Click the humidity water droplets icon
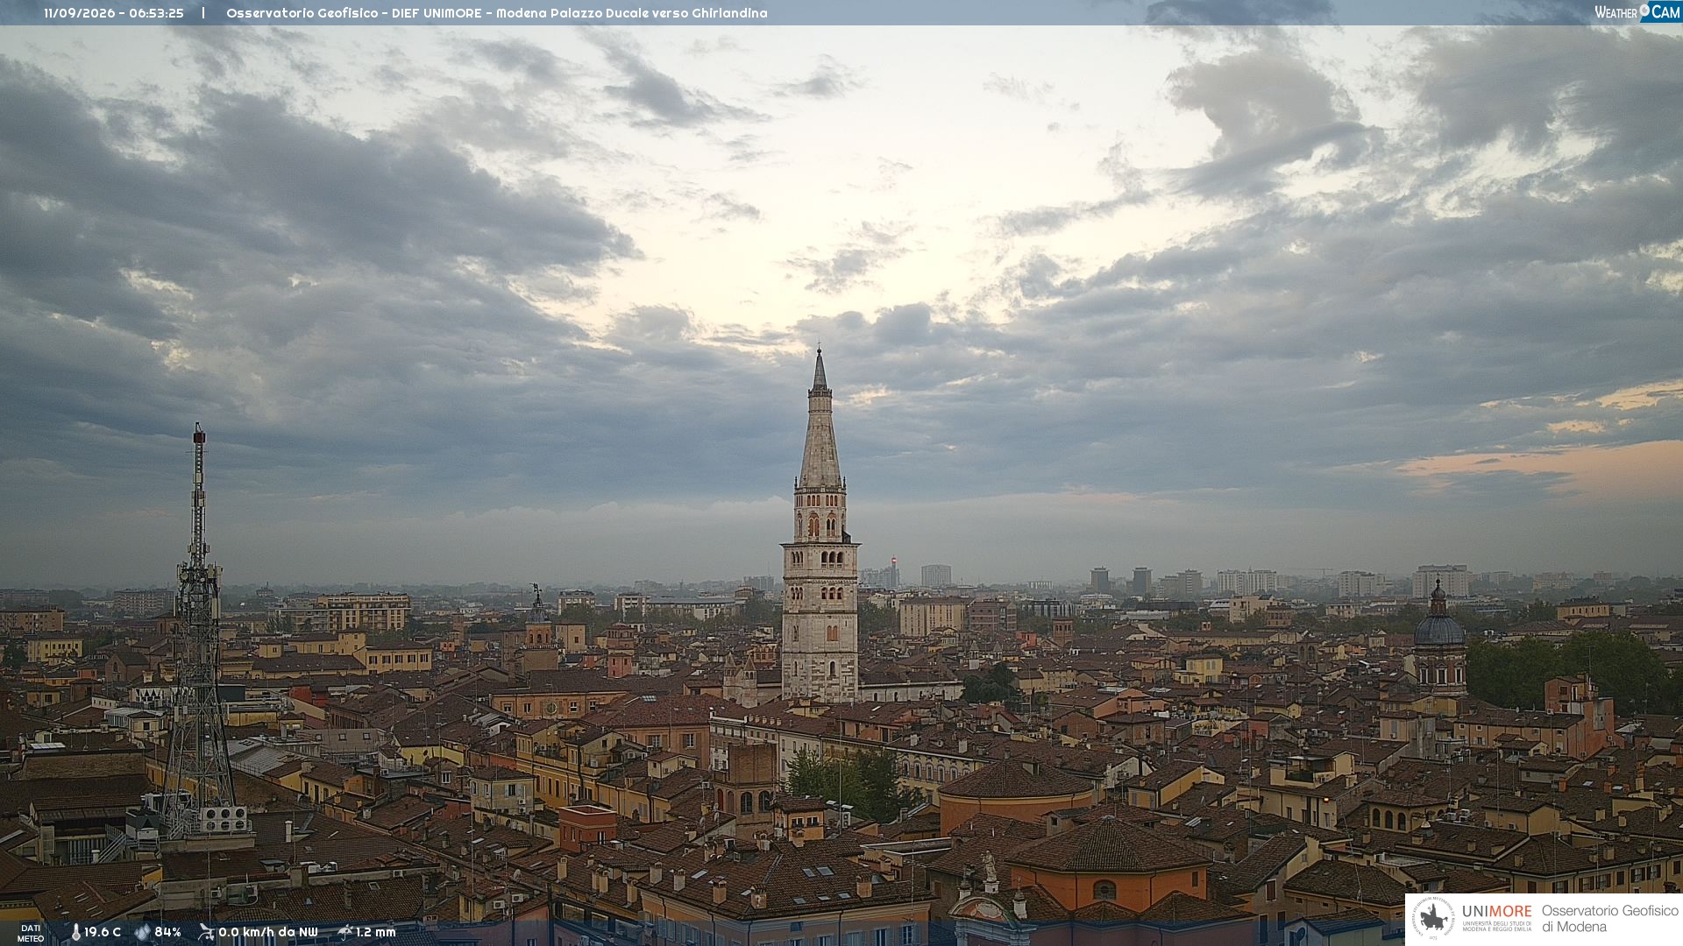 143,932
